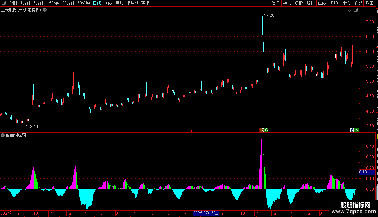Viewport: 378px width, 217px height.
Task: Expand the 更多 periods menu
Action: click(x=147, y=3)
